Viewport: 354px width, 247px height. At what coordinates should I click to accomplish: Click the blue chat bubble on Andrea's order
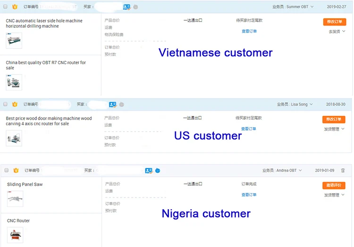(158, 170)
